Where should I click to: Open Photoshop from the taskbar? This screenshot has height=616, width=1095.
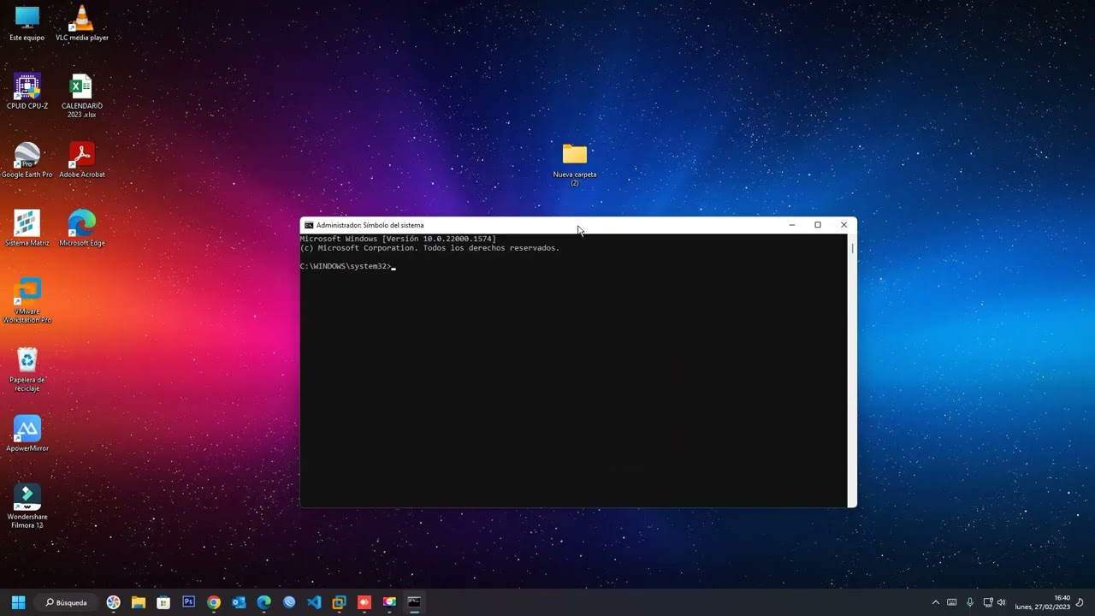(x=188, y=602)
